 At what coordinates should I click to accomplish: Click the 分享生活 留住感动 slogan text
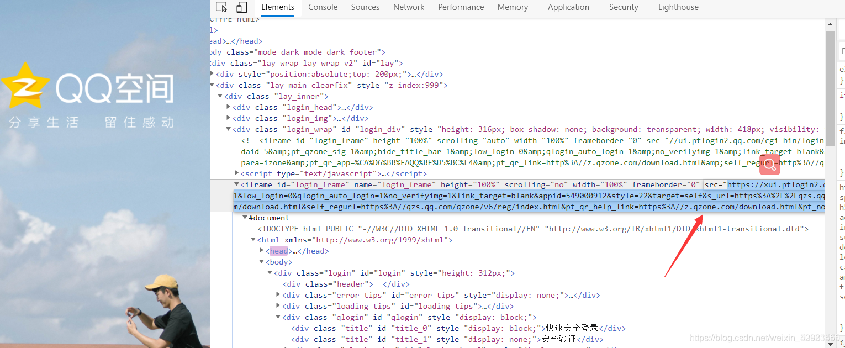[x=92, y=123]
